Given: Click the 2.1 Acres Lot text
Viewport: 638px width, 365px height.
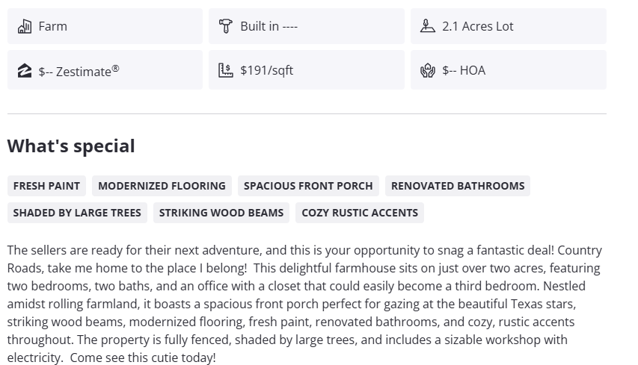Looking at the screenshot, I should click(x=477, y=26).
